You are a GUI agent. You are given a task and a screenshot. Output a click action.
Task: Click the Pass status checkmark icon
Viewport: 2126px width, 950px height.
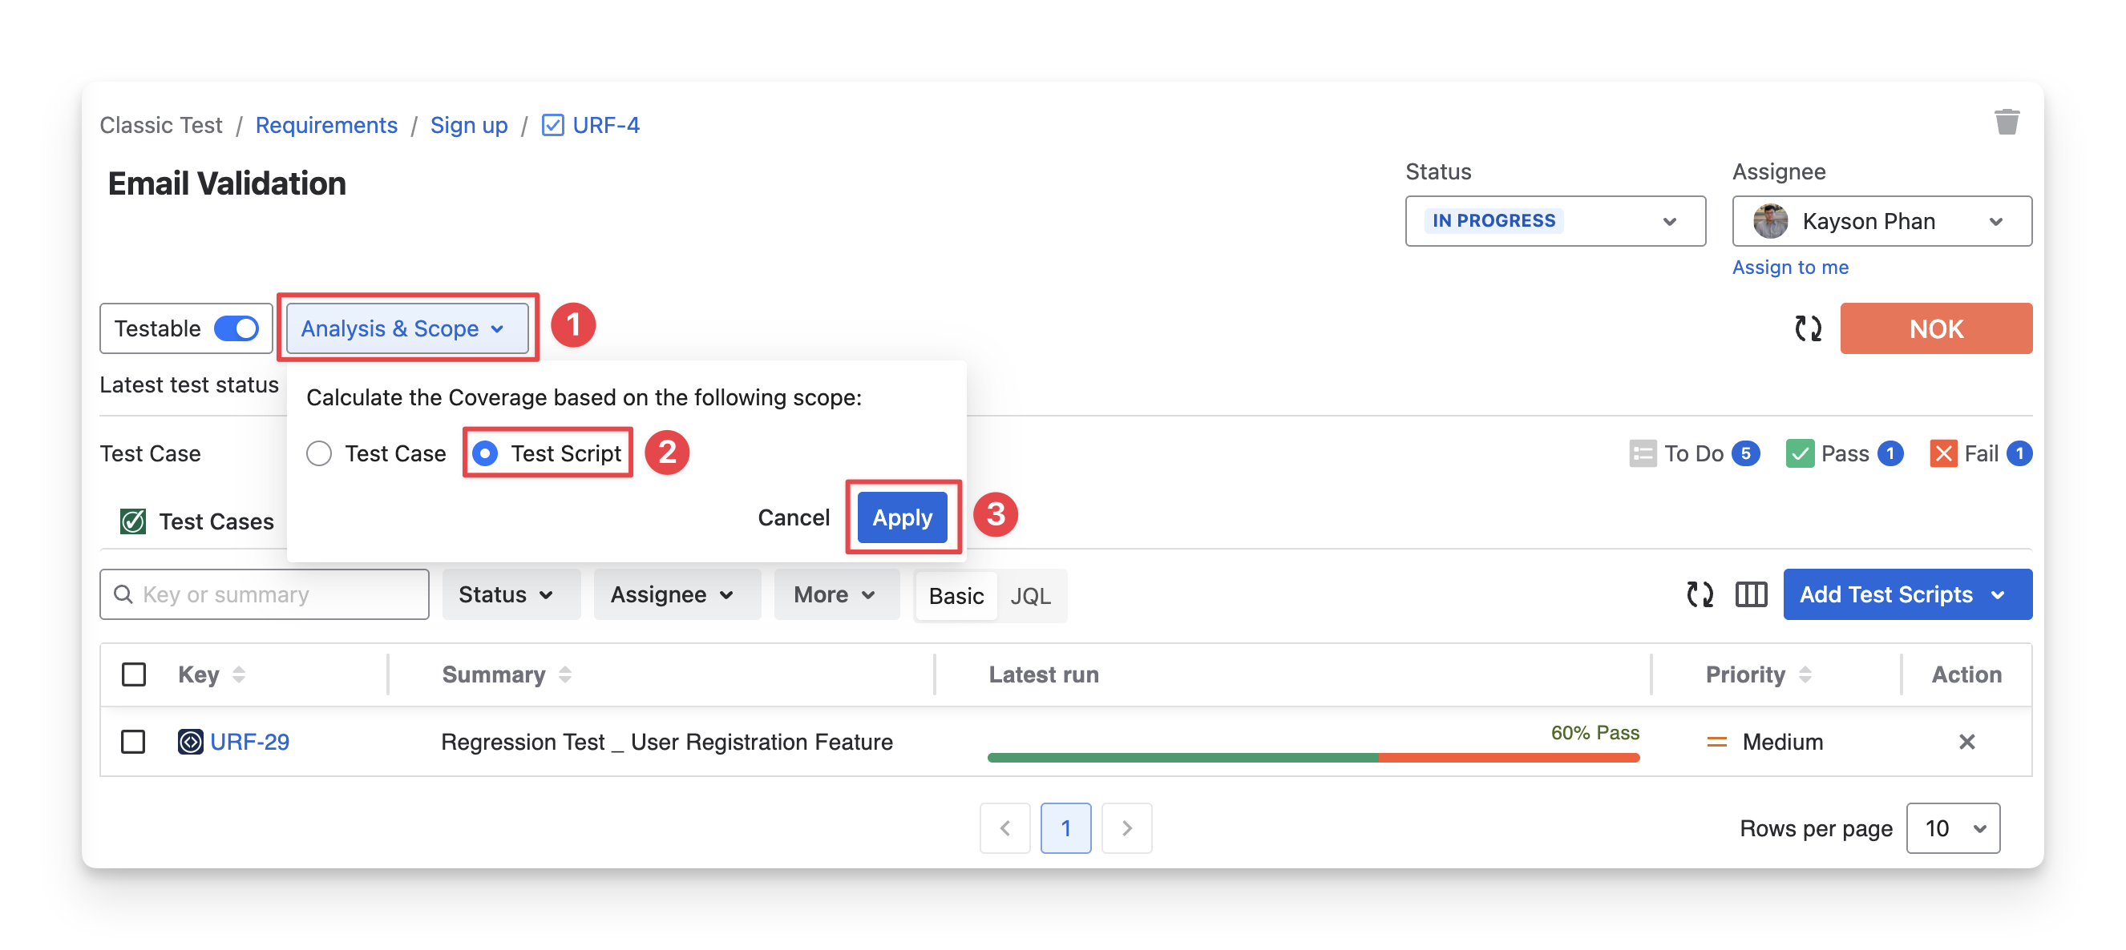(x=1799, y=453)
